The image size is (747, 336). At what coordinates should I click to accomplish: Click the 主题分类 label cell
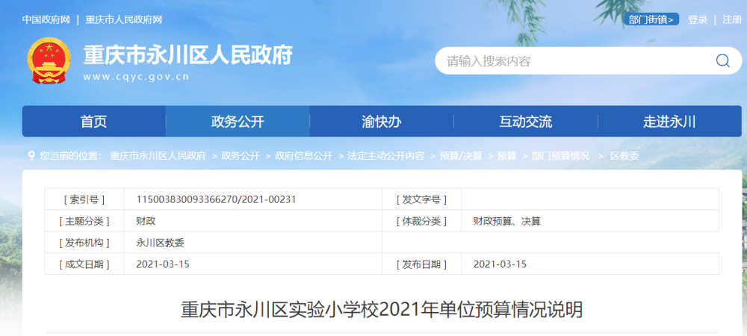(84, 221)
